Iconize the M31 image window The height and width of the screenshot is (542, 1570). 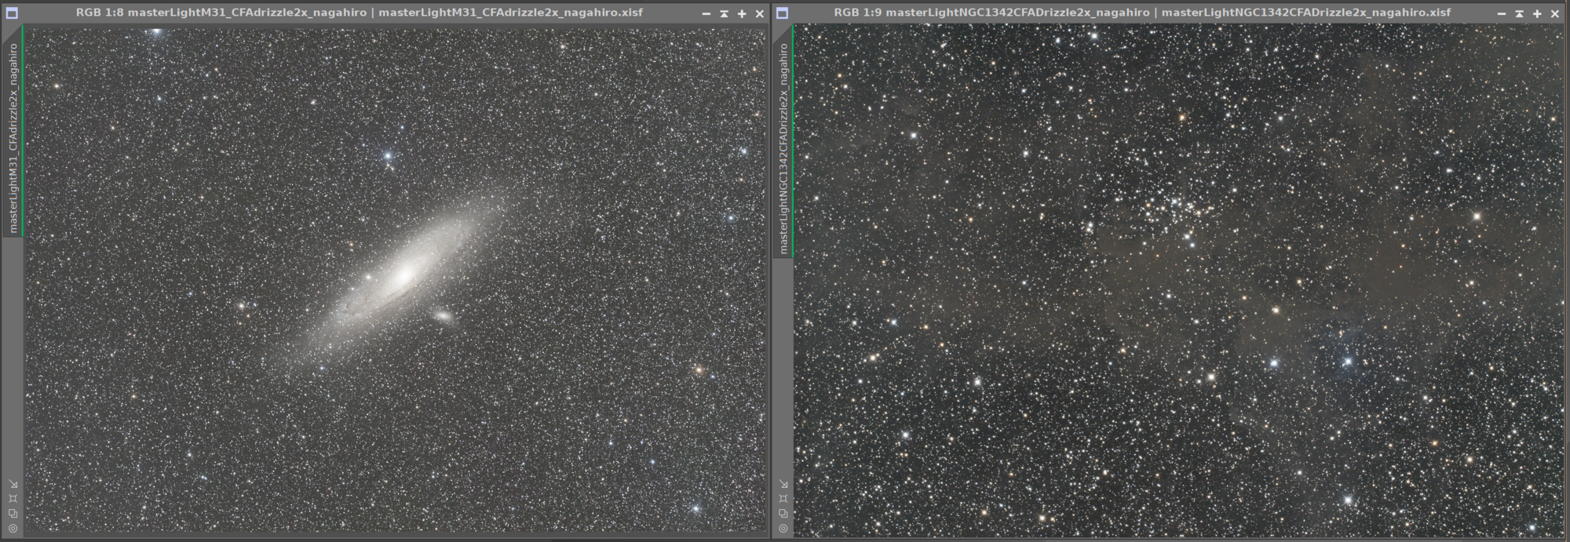click(706, 13)
